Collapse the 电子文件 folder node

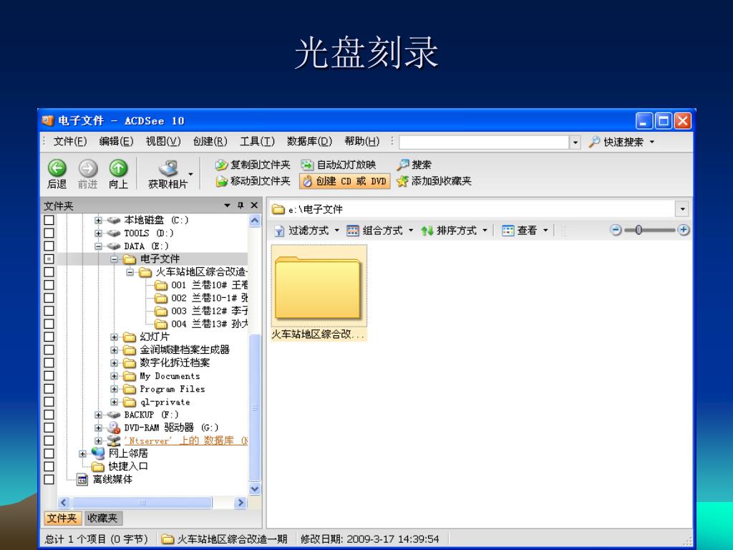point(114,259)
